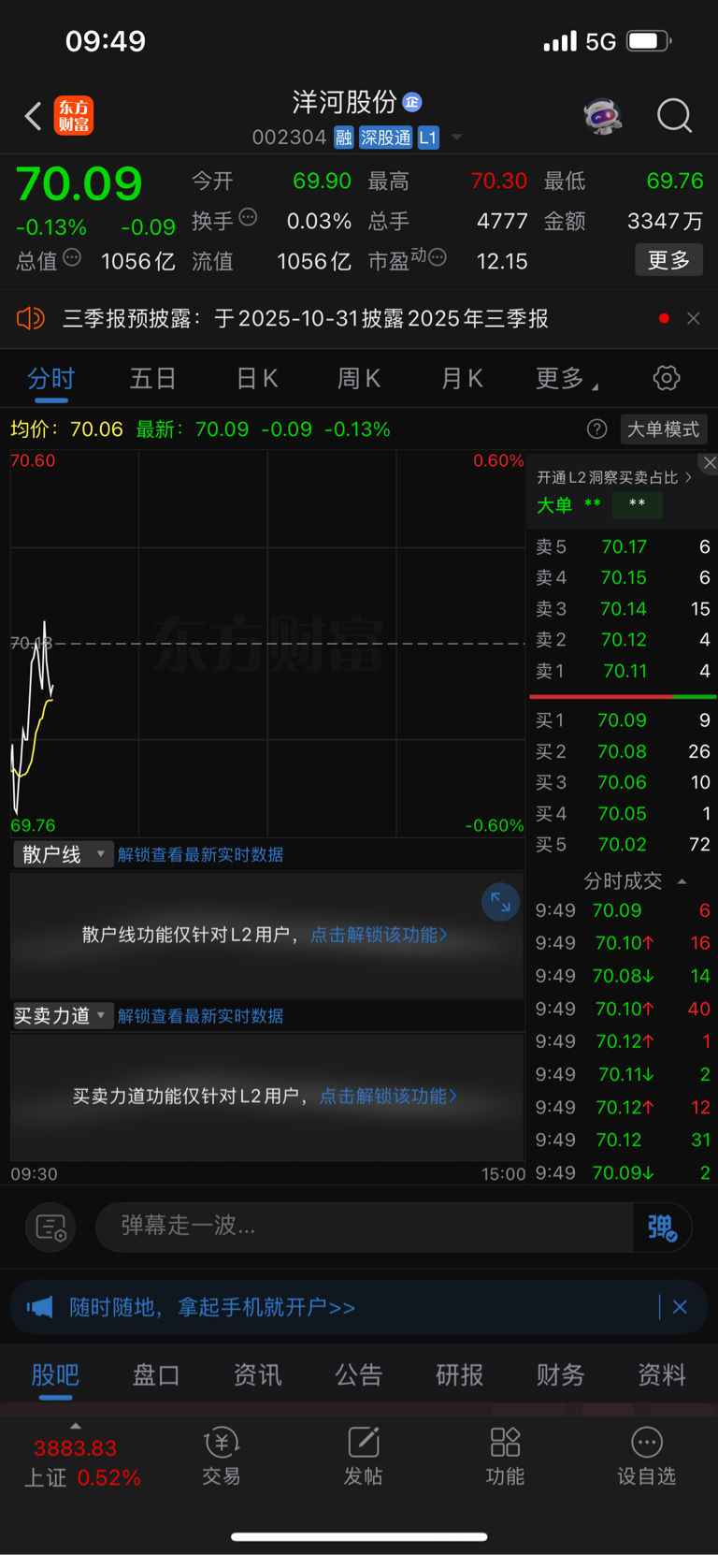Viewport: 718px width, 1555px height.
Task: Collapse the 分时成交 section arrow
Action: (682, 881)
